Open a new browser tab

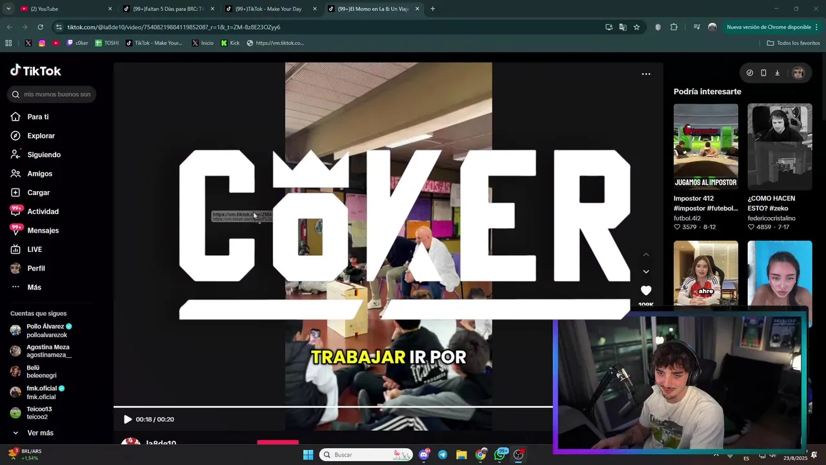(x=432, y=9)
